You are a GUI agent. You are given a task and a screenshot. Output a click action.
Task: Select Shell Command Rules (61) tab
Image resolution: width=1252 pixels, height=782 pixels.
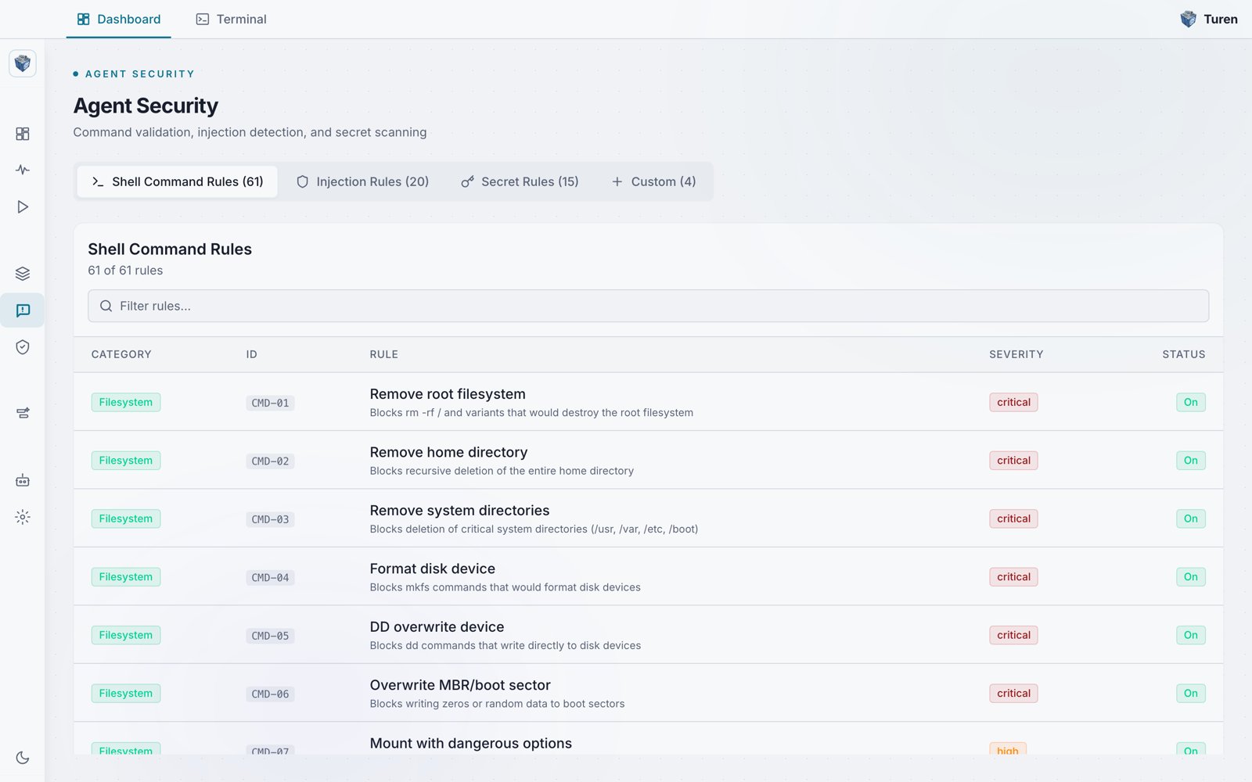[178, 181]
